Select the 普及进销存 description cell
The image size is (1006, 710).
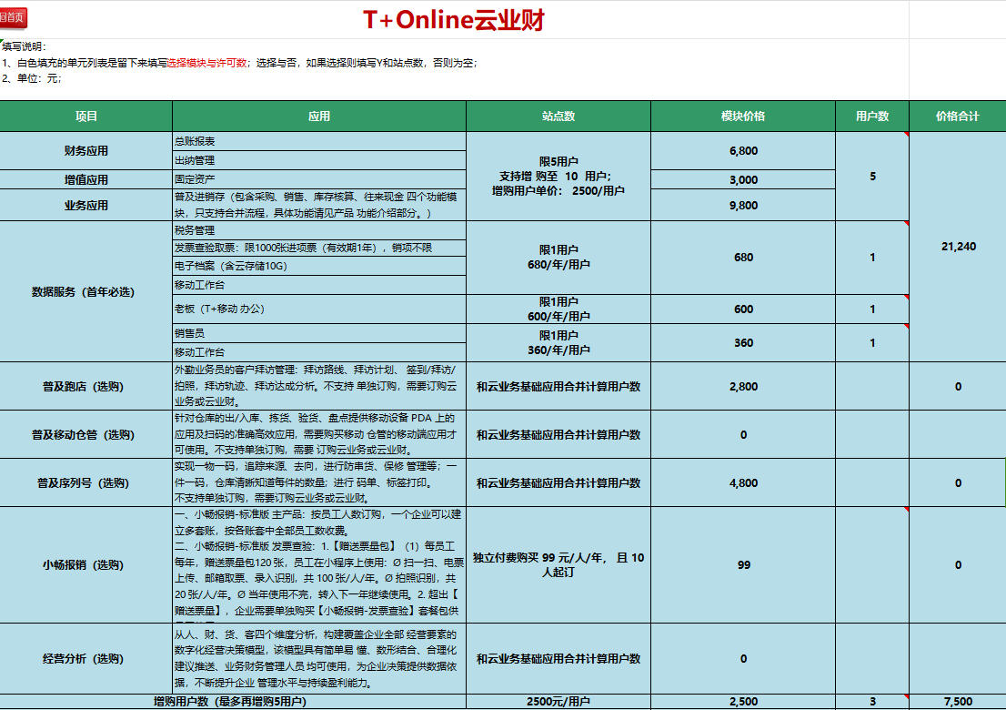(x=319, y=205)
